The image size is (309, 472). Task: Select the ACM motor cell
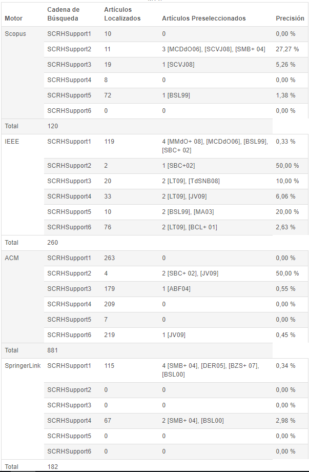[12, 258]
